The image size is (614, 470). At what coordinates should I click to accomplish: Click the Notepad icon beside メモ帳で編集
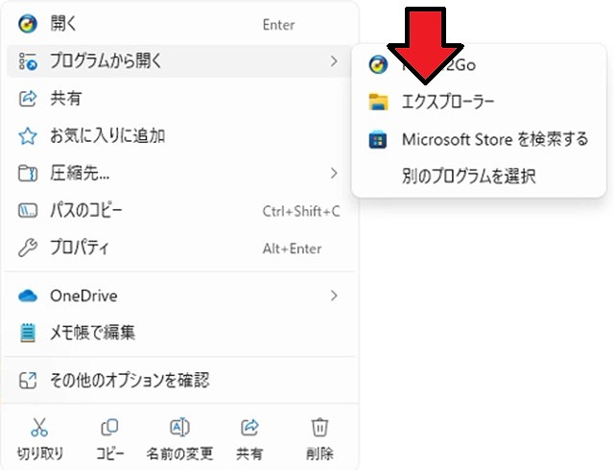(29, 333)
